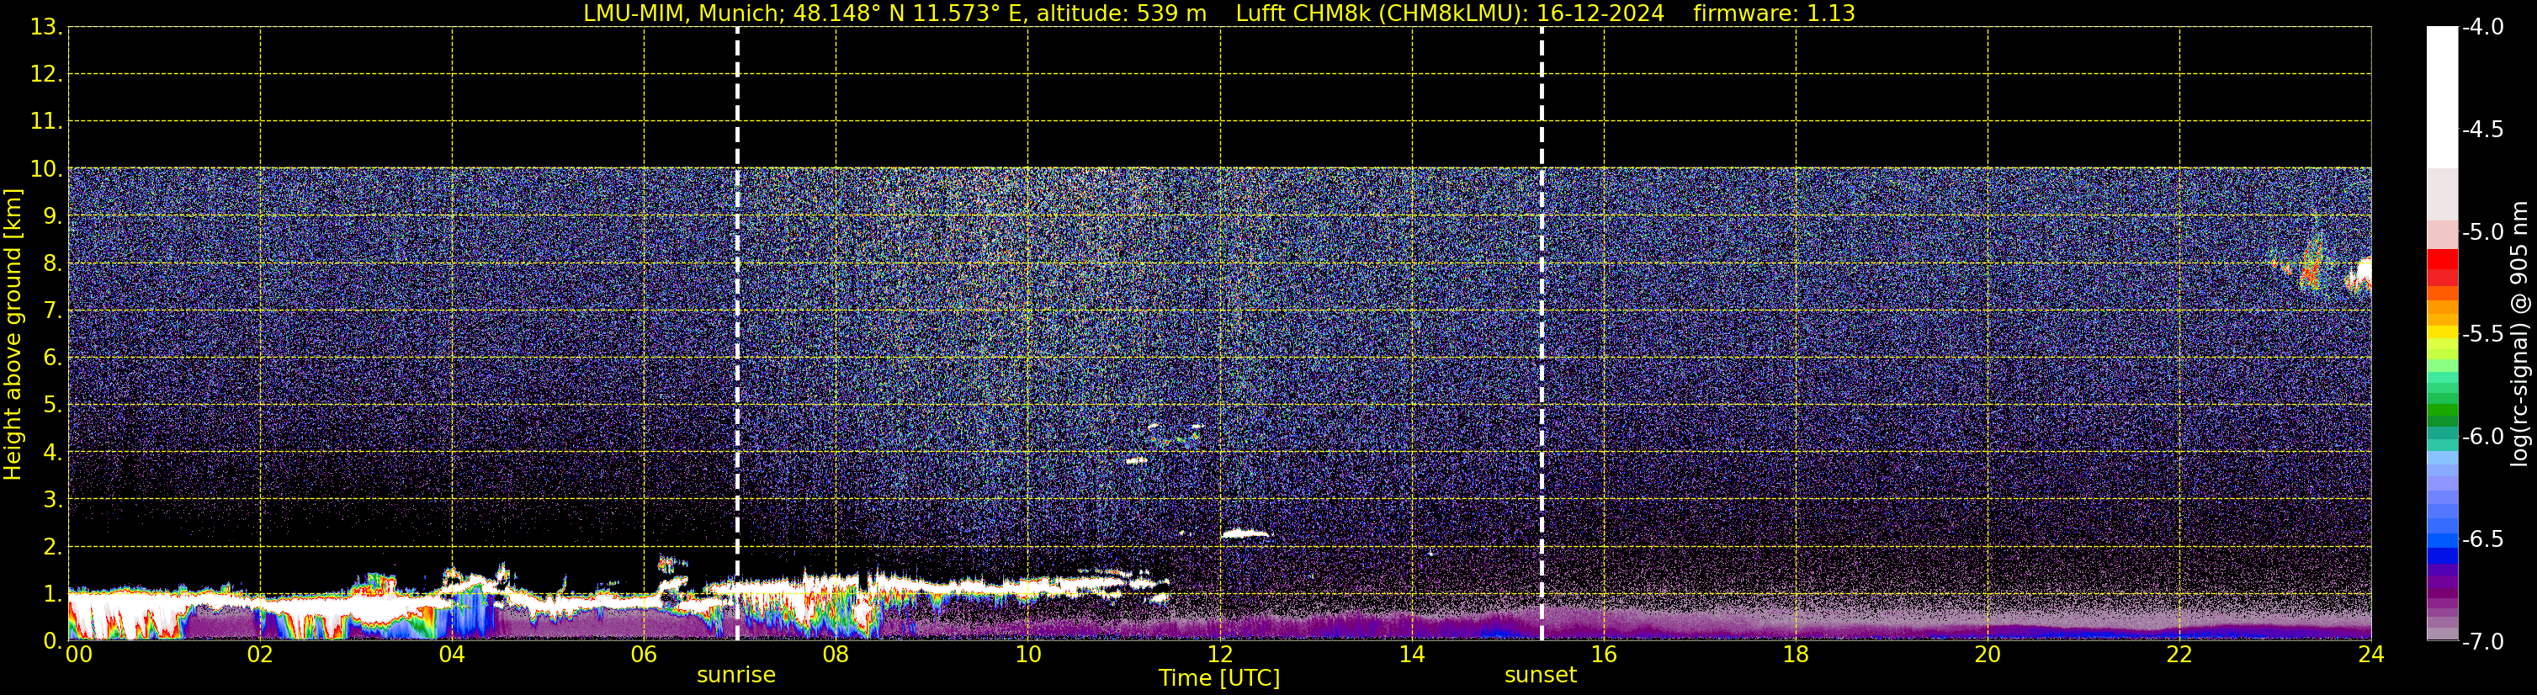The image size is (2537, 695).
Task: Click the '-5.0' colorbar tick label
Action: pos(2481,232)
